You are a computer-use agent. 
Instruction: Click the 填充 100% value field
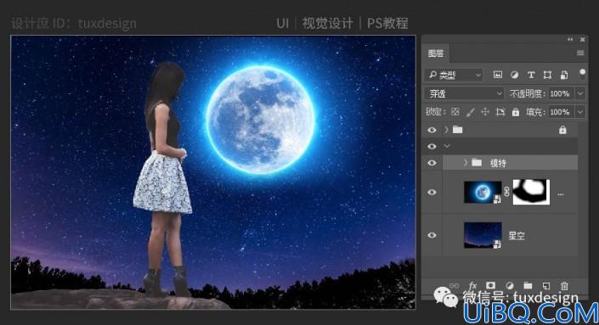pos(561,112)
